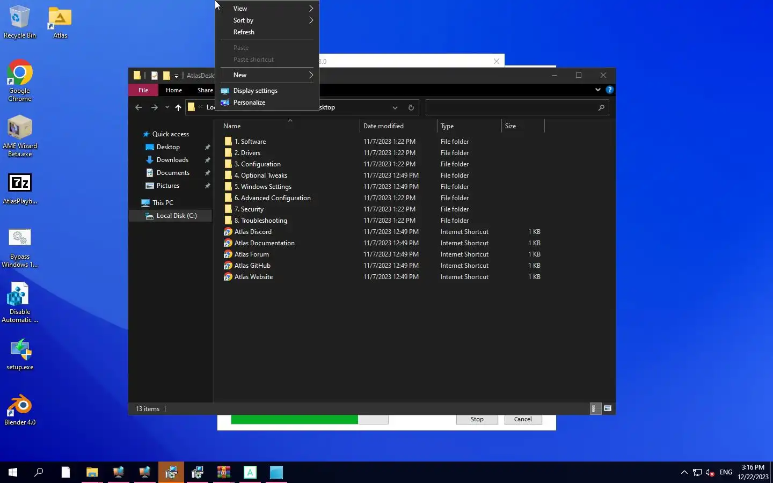Open the ENG language indicator
Viewport: 773px width, 483px height.
[x=726, y=472]
